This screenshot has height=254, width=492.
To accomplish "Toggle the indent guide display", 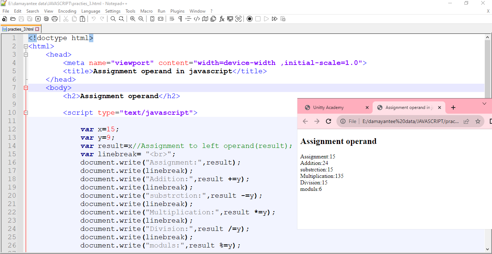I will pos(188,19).
